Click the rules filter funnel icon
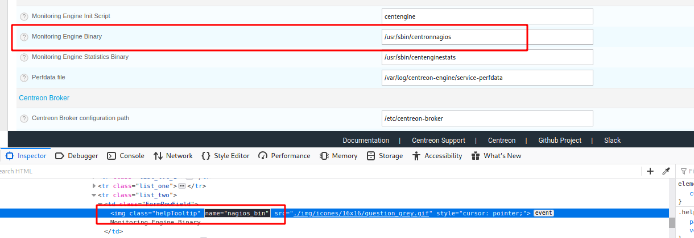Screen dimensions: 694x238 coord(684,171)
